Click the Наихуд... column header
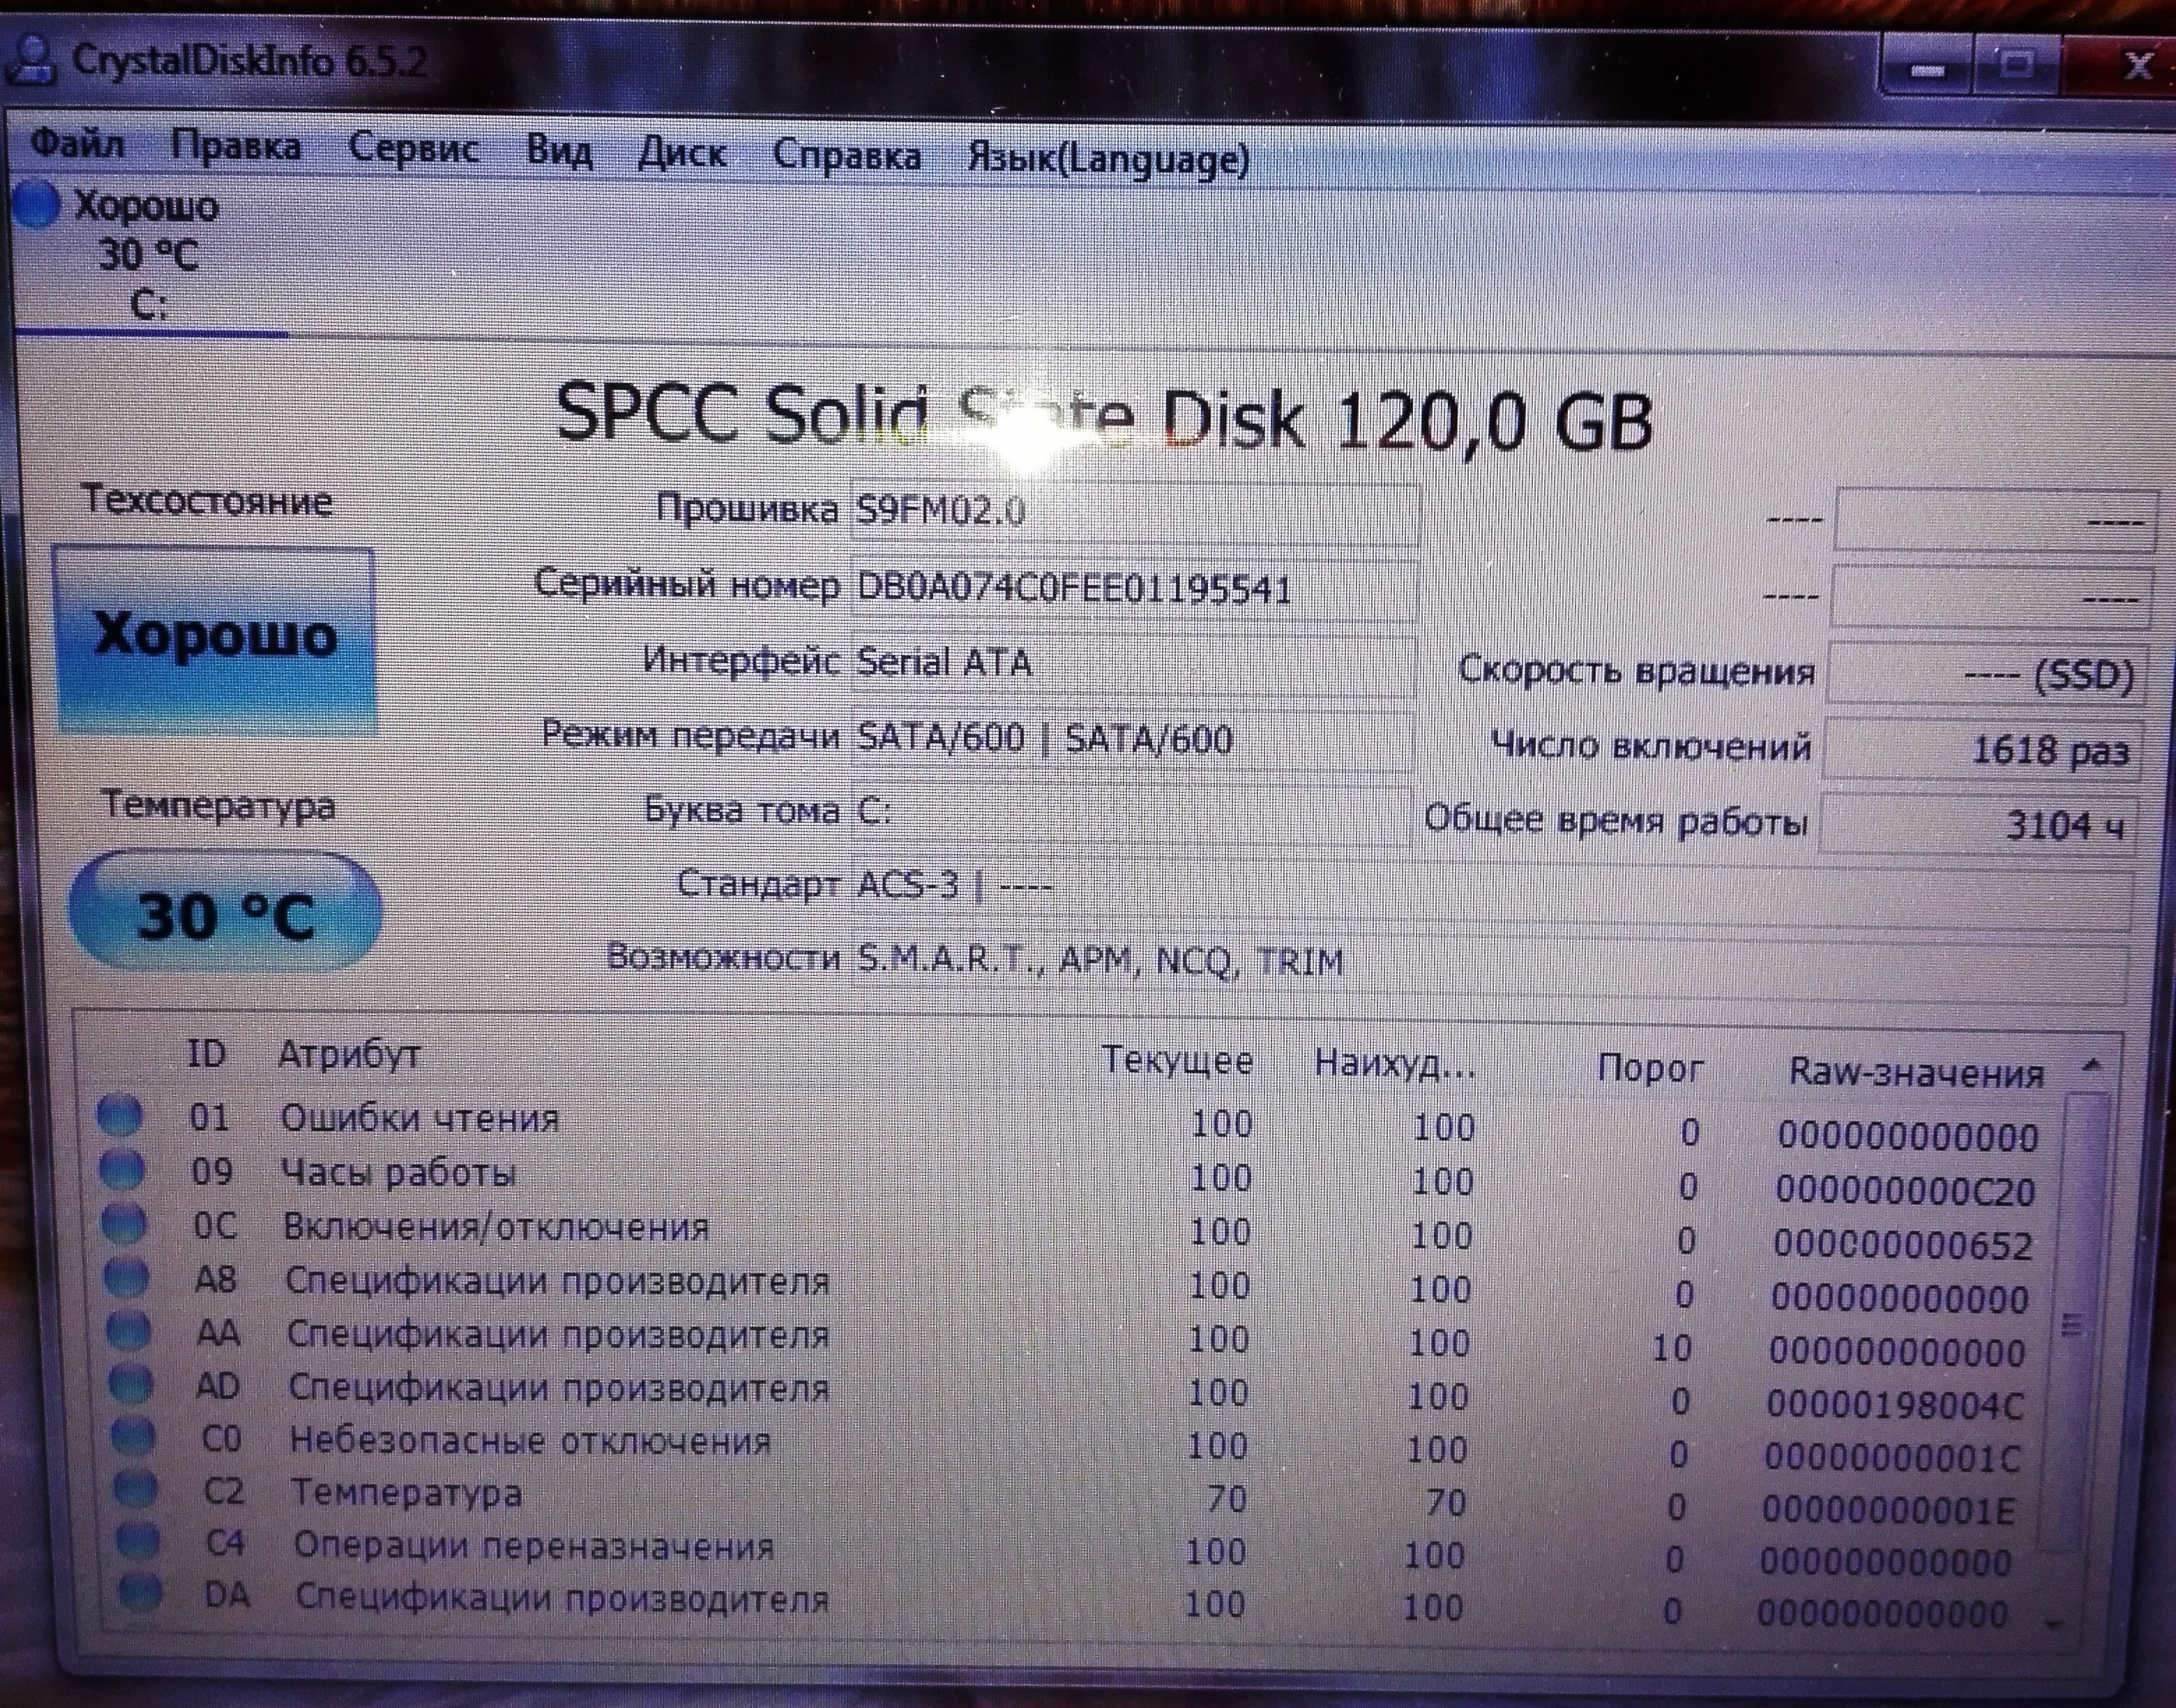The width and height of the screenshot is (2176, 1708). pyautogui.click(x=1395, y=1064)
